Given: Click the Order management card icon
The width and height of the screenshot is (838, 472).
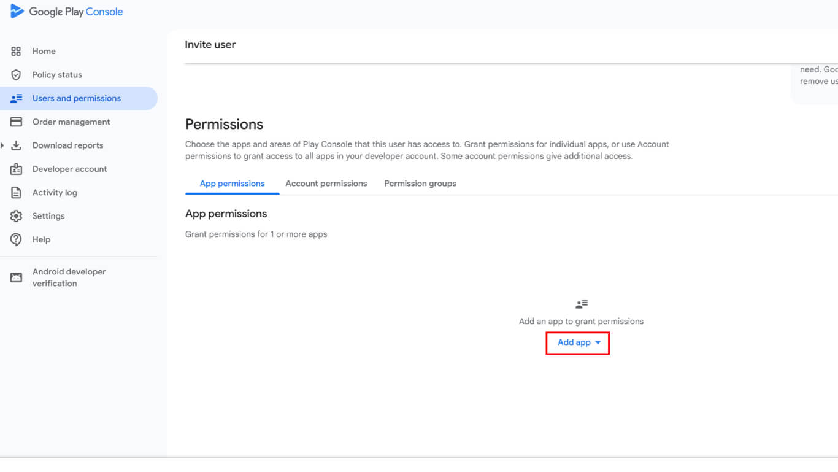Looking at the screenshot, I should pos(17,122).
